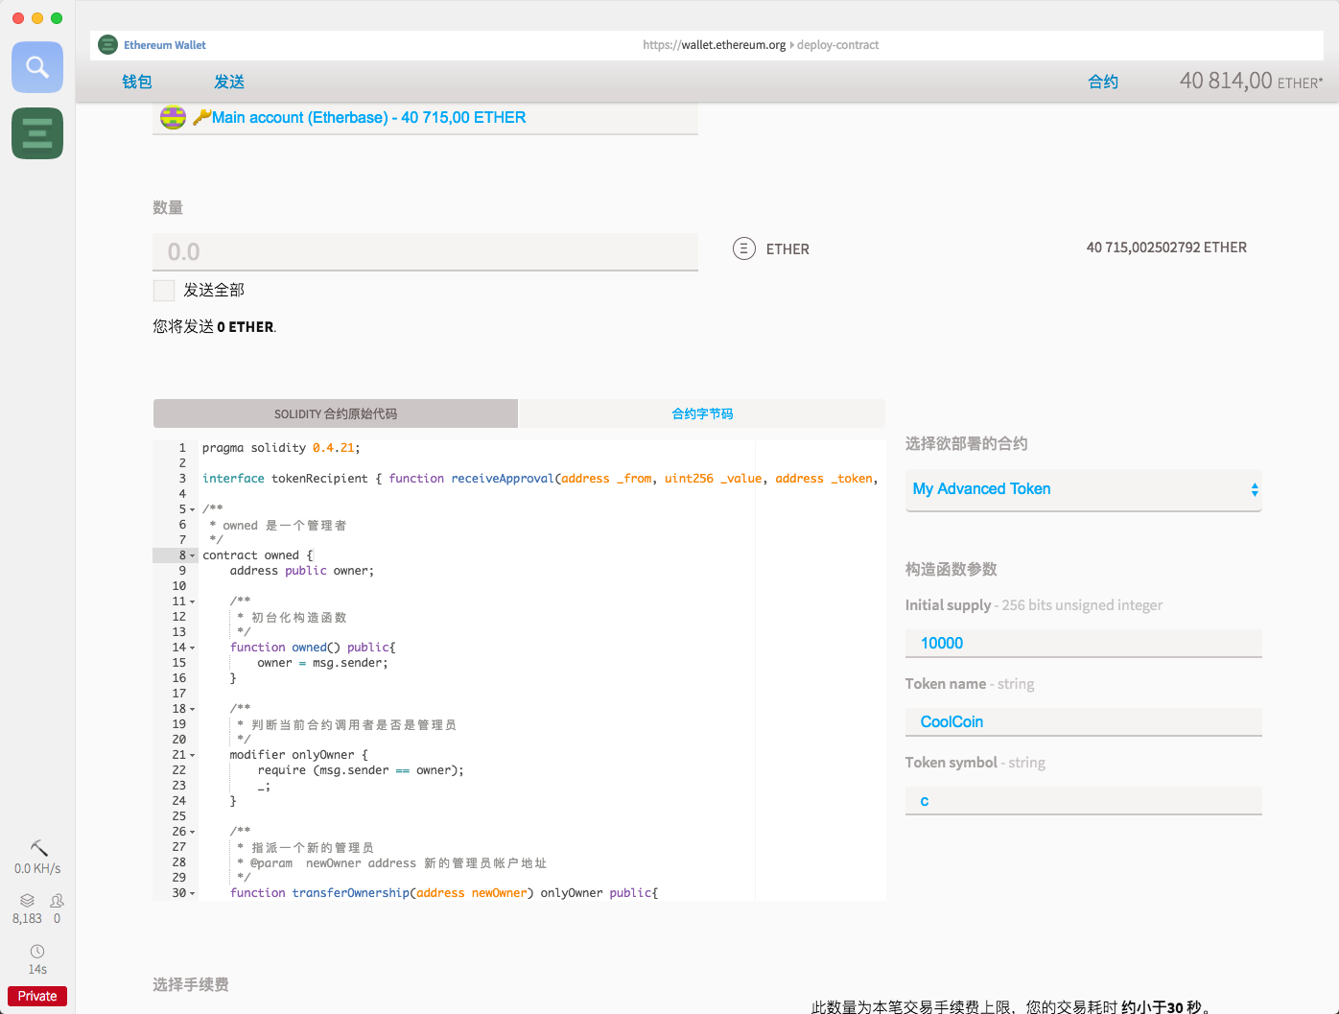1339x1014 pixels.
Task: Click the 14s time since last block
Action: (37, 970)
